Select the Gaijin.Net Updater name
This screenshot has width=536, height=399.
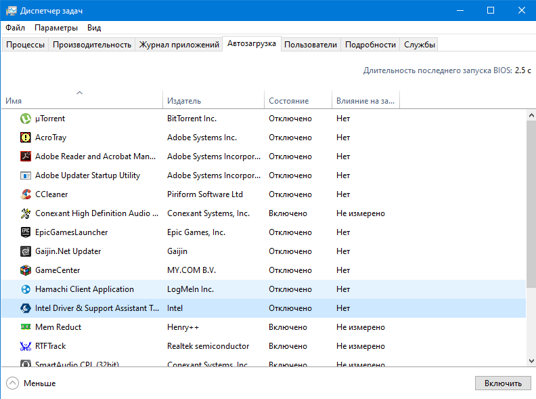coord(68,251)
